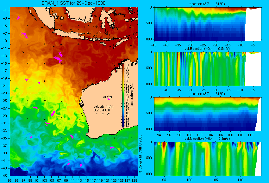Click the 117 longitude tick on the SST map

tap(93, 180)
